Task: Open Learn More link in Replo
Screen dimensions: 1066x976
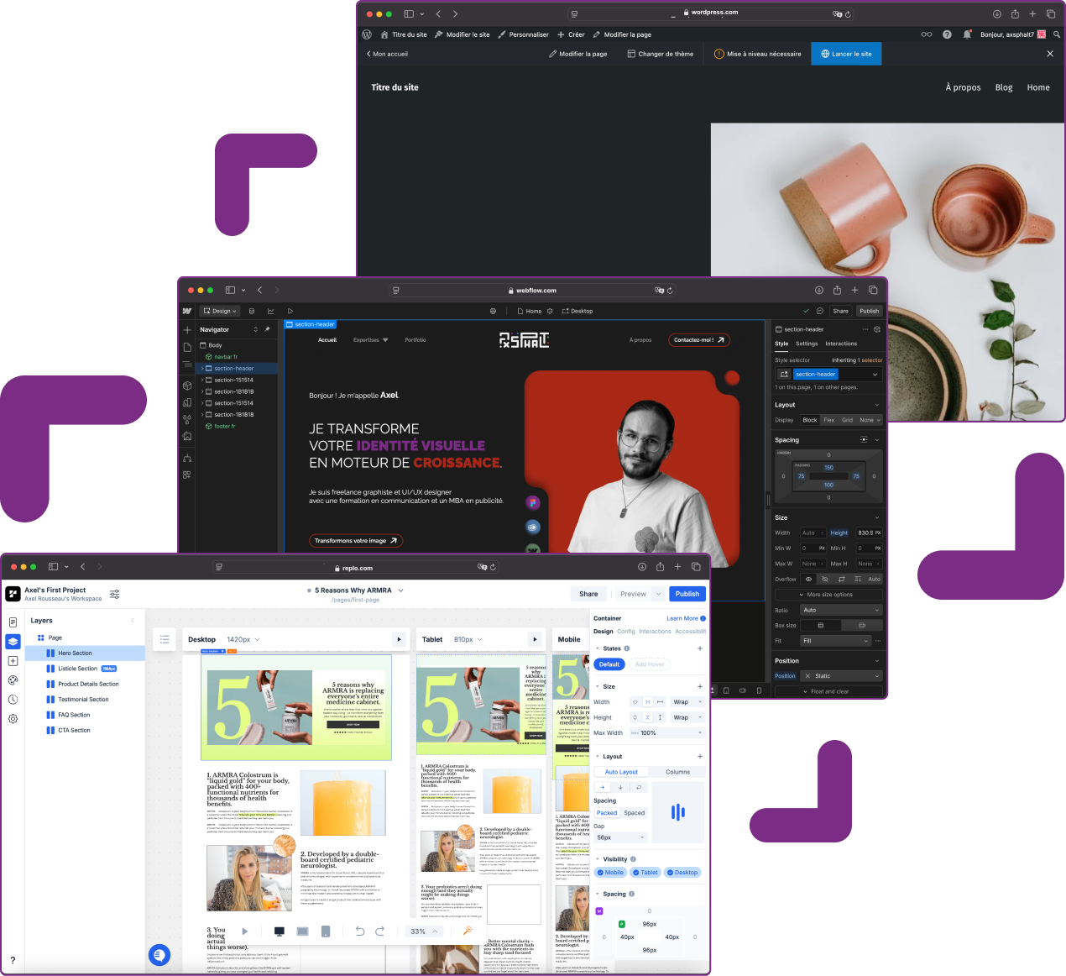Action: point(686,618)
